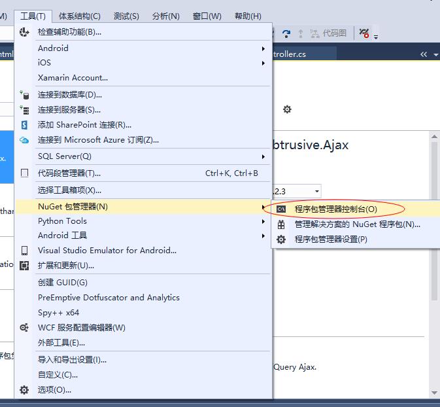Click the breakpoint settings toolbar icon
The width and height of the screenshot is (440, 407).
coord(364,33)
